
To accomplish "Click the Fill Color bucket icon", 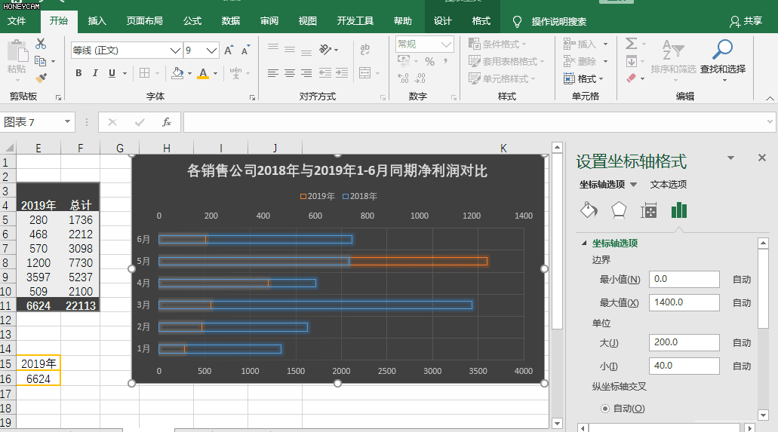I will pyautogui.click(x=177, y=73).
